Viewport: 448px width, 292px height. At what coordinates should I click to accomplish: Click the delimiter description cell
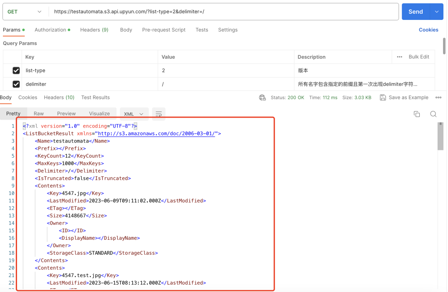pos(365,84)
